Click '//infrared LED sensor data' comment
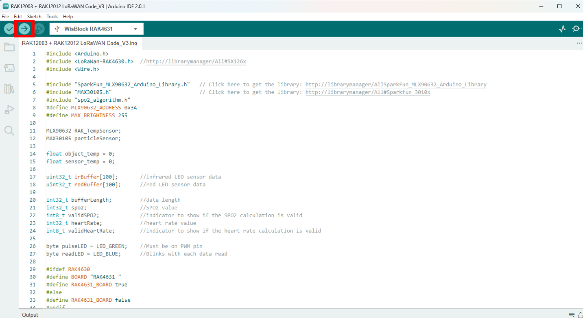The image size is (583, 318). click(181, 177)
